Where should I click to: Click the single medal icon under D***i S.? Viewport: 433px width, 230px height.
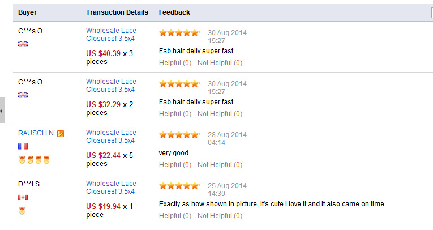click(22, 210)
